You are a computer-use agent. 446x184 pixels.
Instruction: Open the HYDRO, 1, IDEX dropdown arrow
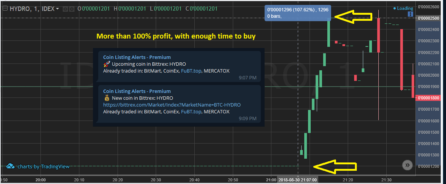pyautogui.click(x=58, y=9)
